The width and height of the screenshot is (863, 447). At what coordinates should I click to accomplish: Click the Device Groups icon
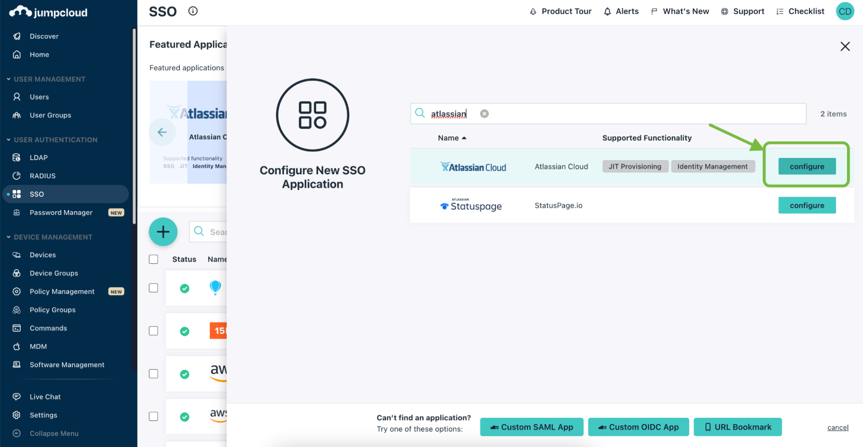point(17,273)
